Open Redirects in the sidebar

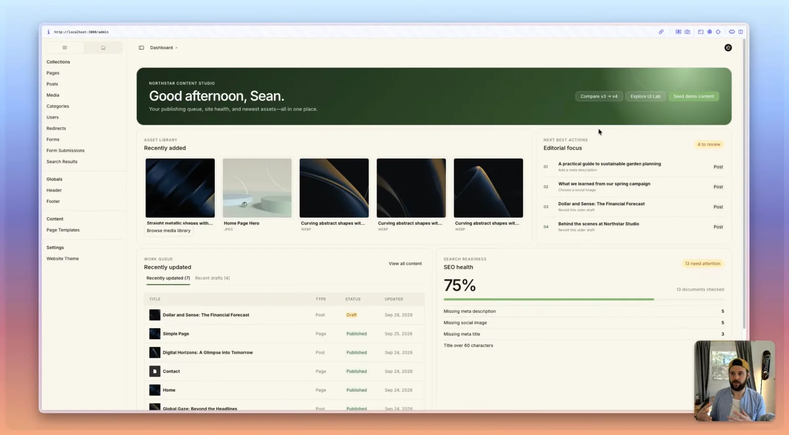56,128
